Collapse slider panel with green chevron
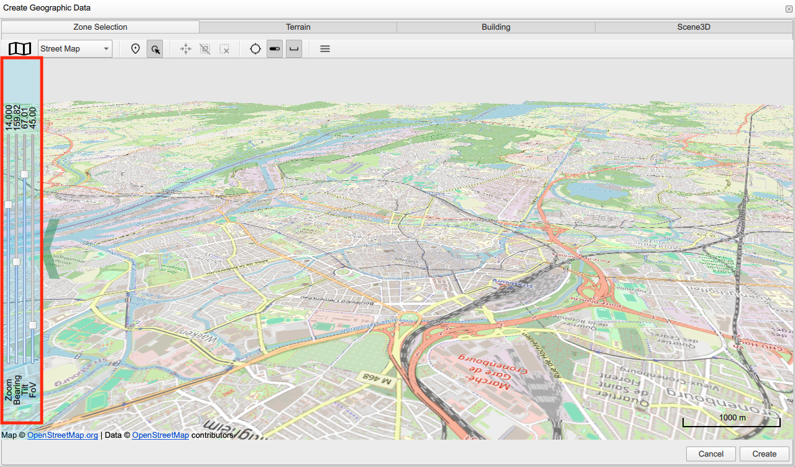 tap(53, 248)
